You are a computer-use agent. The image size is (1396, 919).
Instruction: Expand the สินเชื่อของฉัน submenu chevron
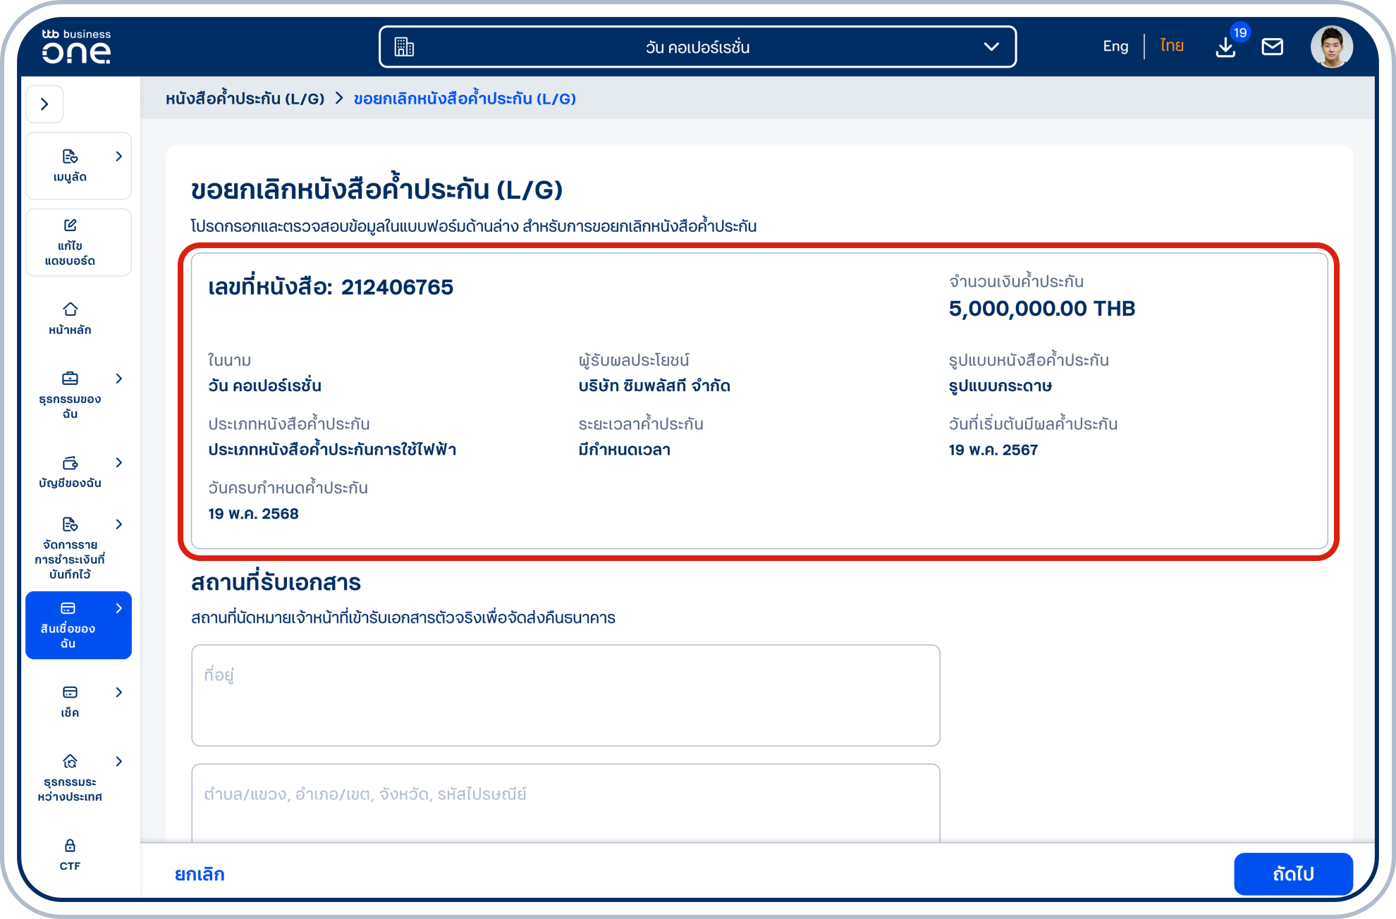[118, 607]
